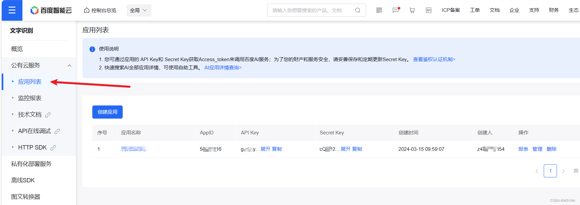
Task: Click the info icon beside 使用说明
Action: click(x=92, y=49)
